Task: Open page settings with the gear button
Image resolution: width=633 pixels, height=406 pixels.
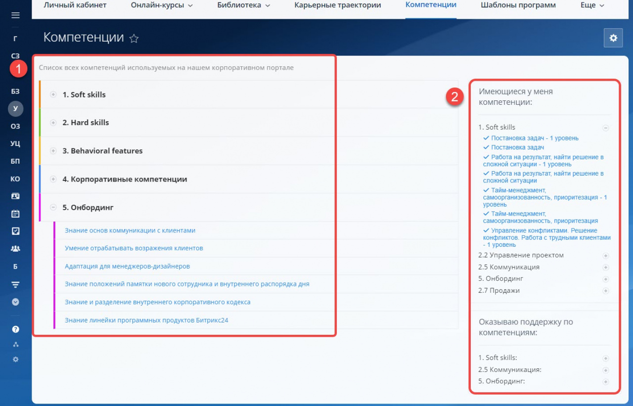Action: click(613, 38)
